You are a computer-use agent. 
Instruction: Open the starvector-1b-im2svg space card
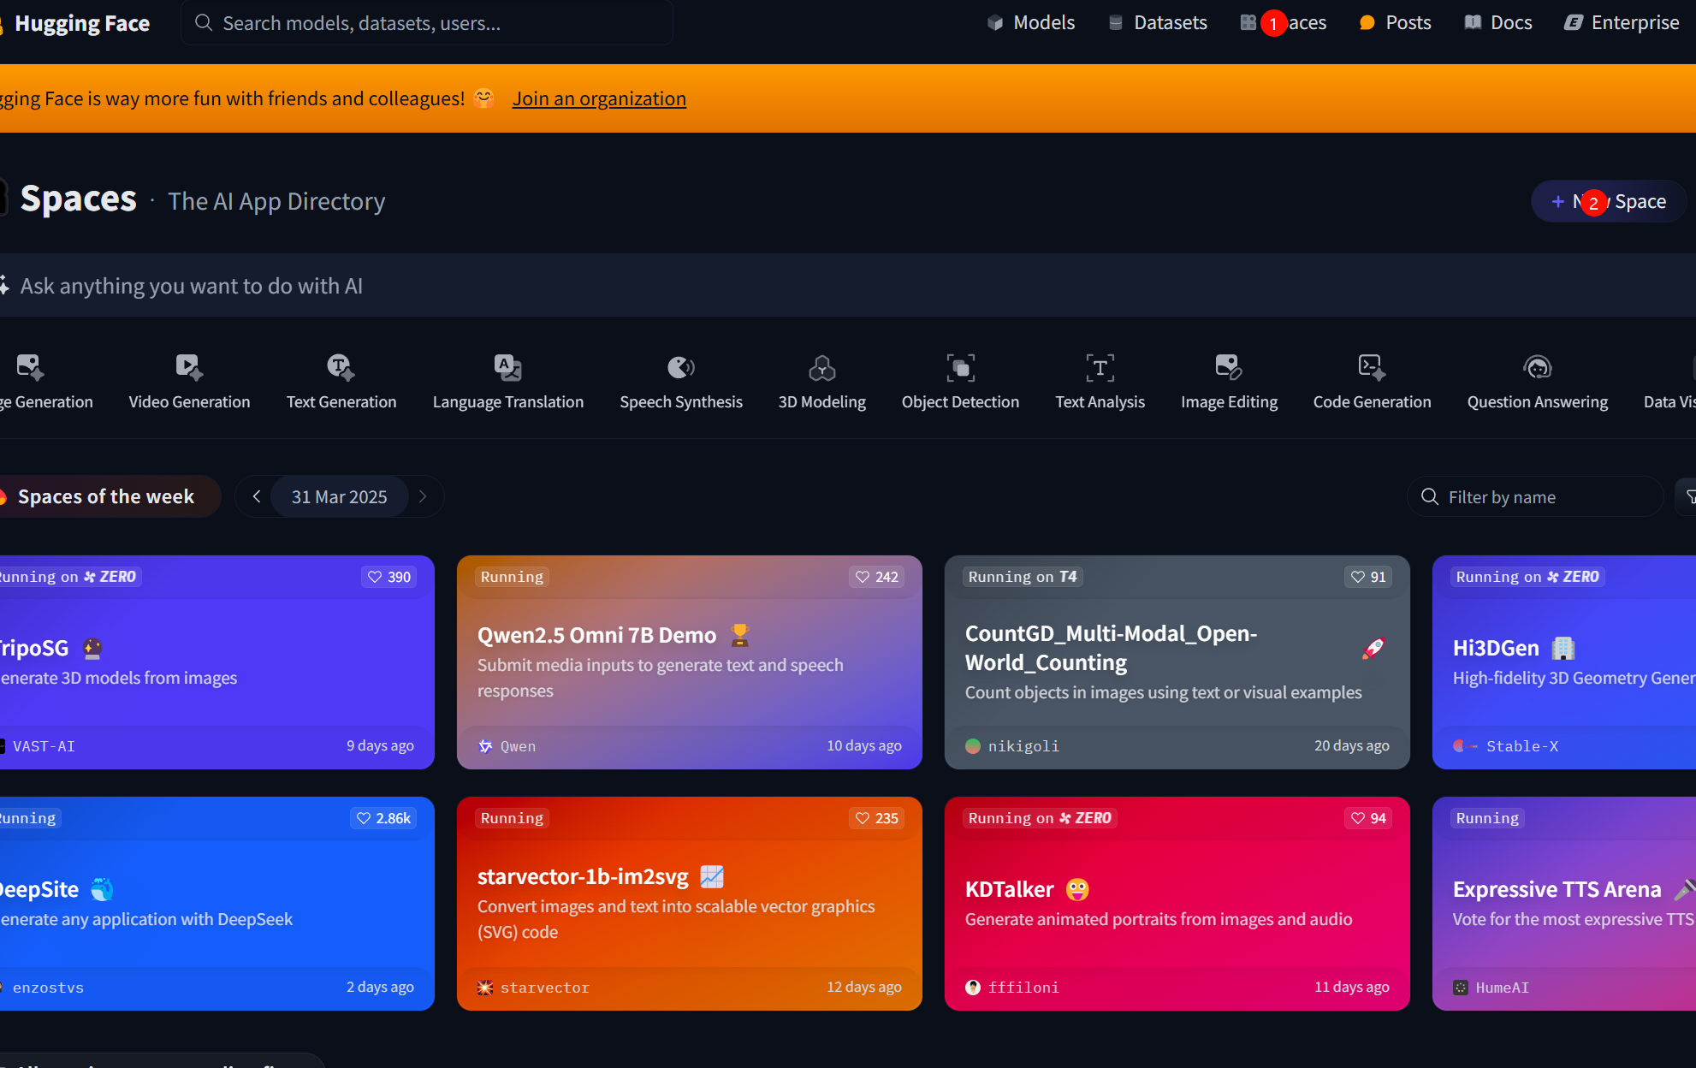tap(690, 904)
